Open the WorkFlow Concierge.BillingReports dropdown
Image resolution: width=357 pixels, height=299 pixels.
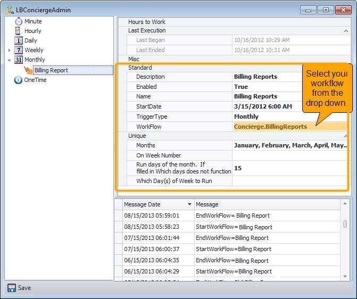point(290,127)
